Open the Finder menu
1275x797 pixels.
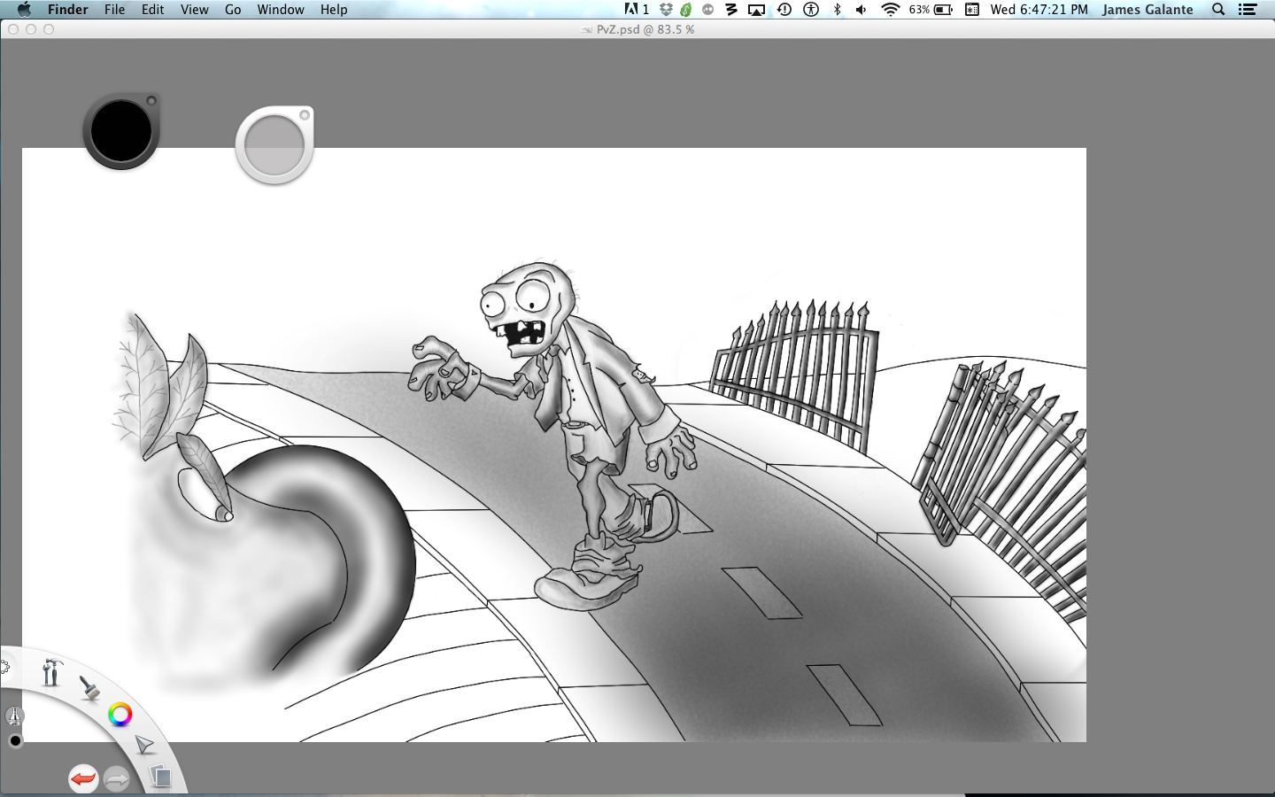(68, 10)
